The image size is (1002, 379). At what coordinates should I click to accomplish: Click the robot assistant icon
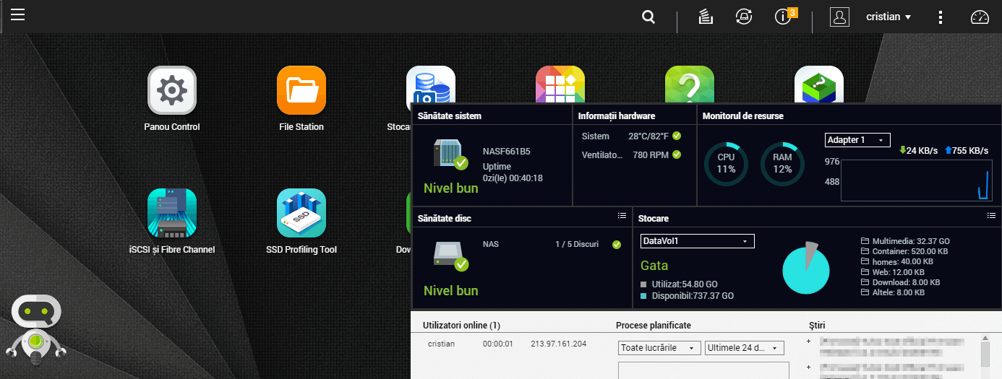pyautogui.click(x=36, y=328)
